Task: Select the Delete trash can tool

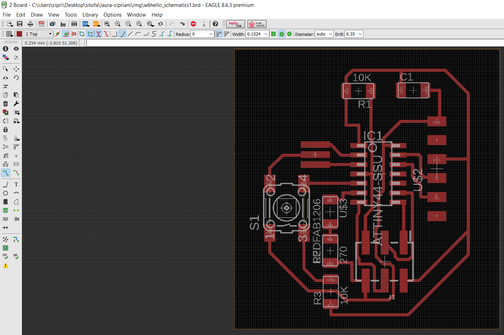Action: click(6, 104)
